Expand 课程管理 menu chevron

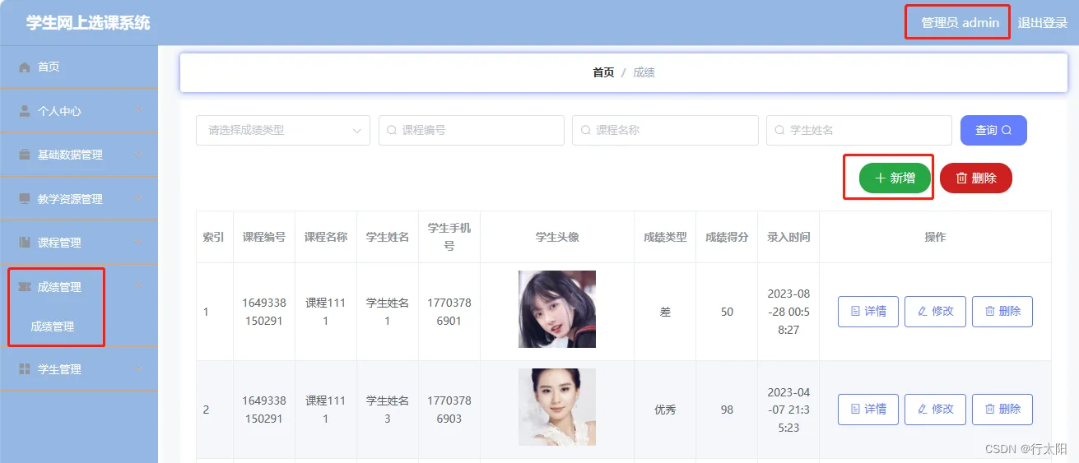click(138, 242)
